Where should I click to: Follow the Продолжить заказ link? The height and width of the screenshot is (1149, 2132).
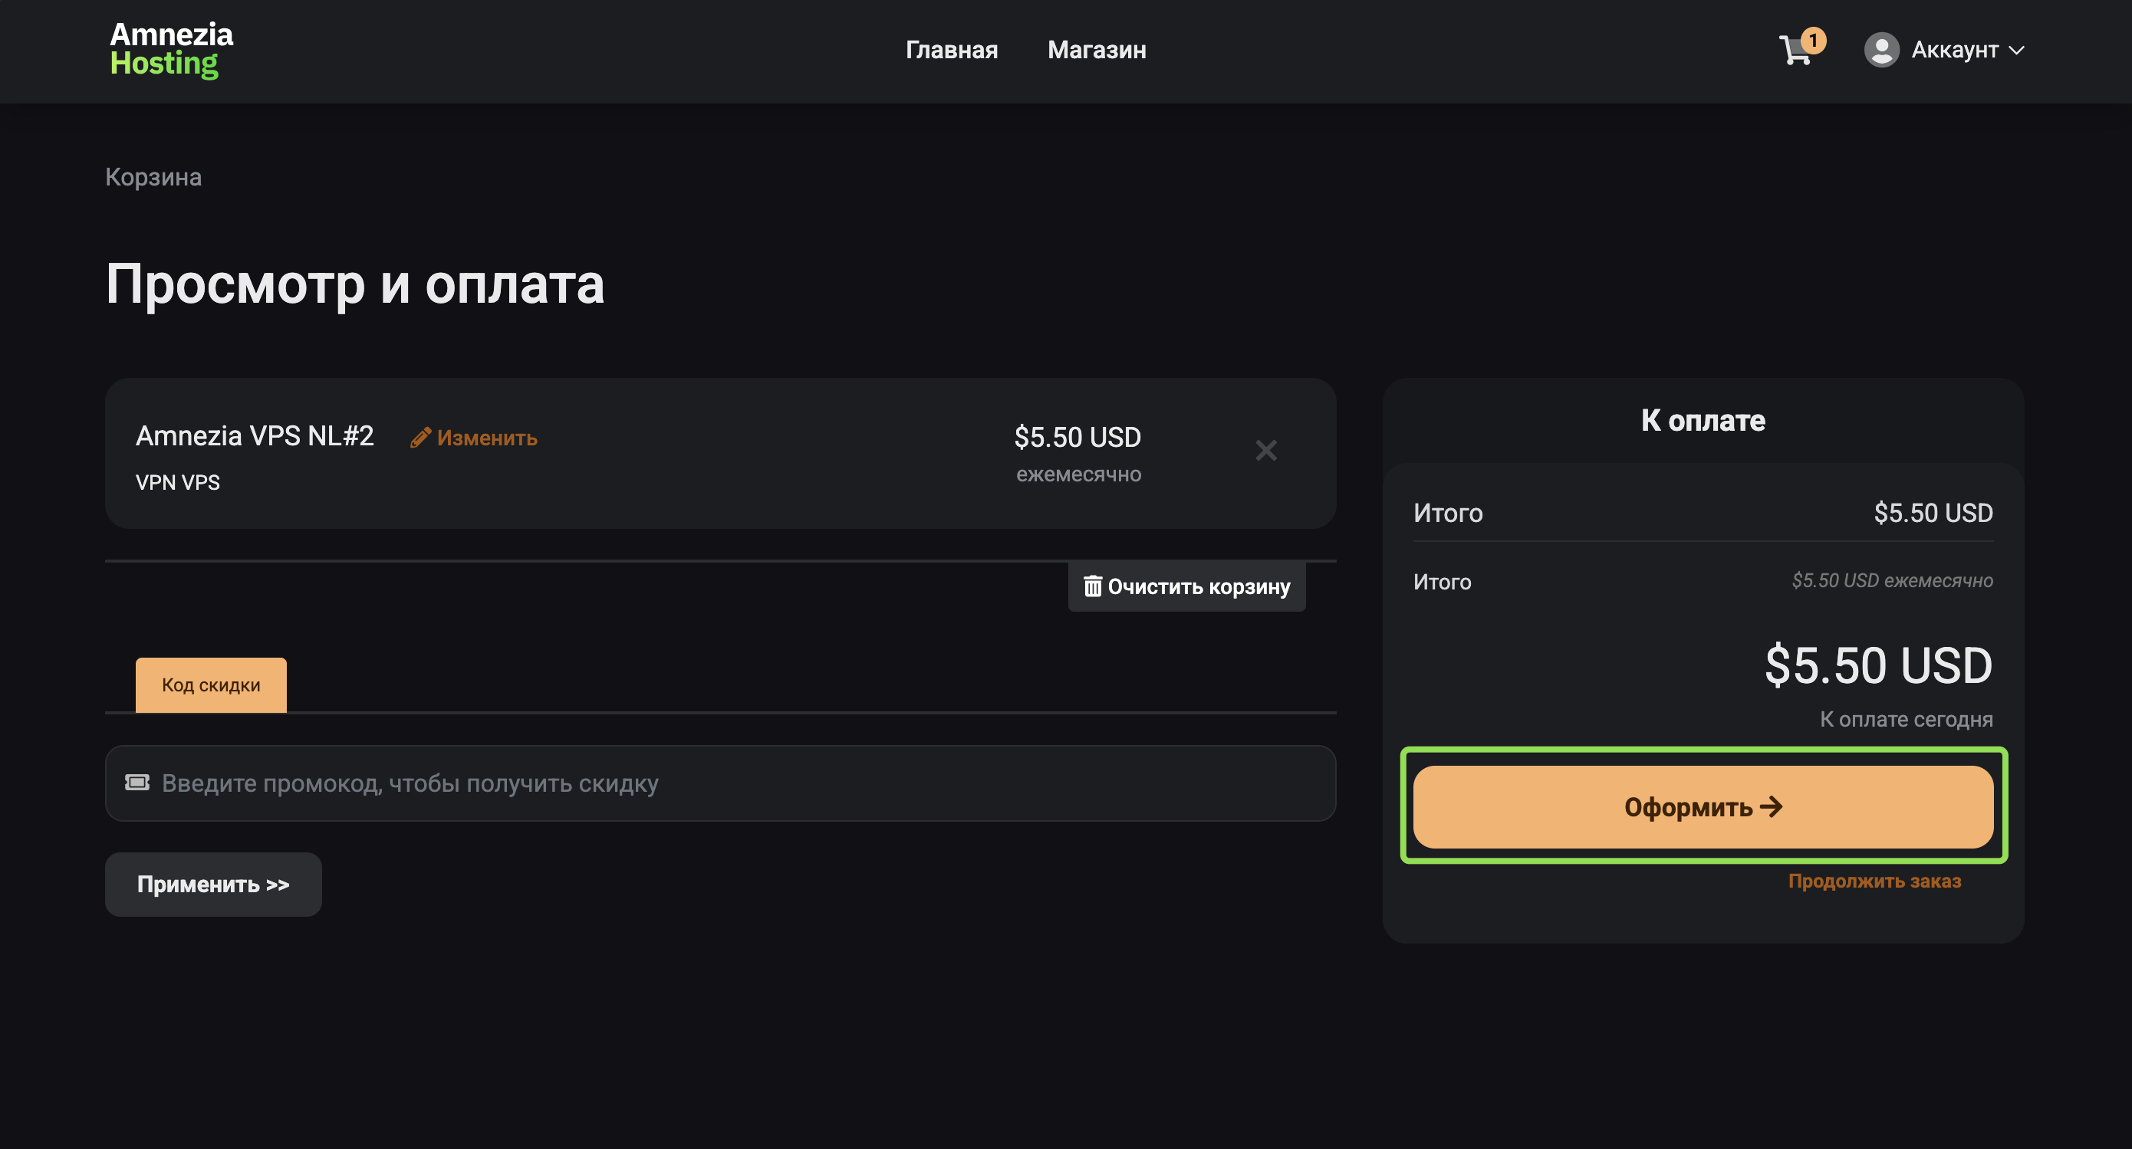click(1874, 881)
